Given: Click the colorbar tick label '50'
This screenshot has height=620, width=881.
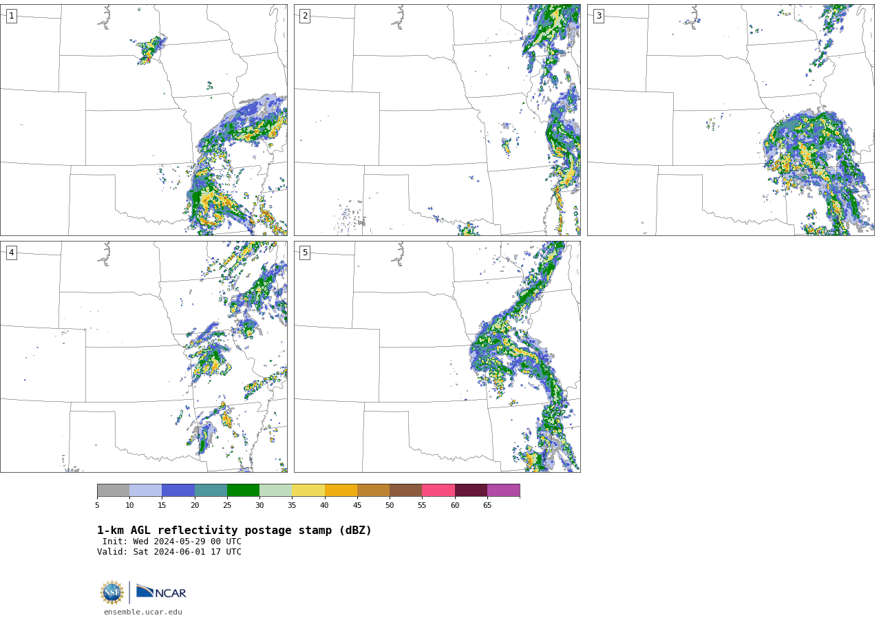Looking at the screenshot, I should tap(390, 506).
